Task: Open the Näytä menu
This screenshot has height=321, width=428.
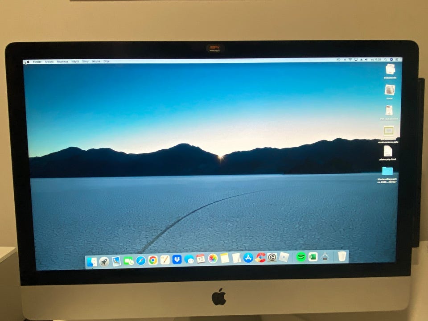Action: [75, 62]
